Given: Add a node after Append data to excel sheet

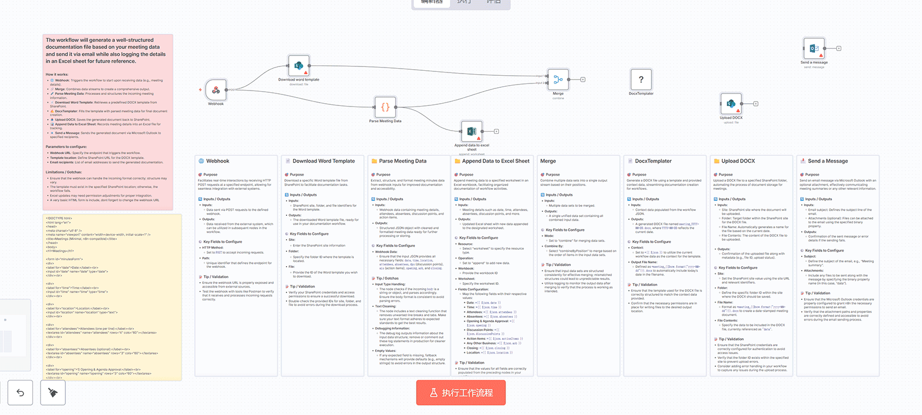Looking at the screenshot, I should click(497, 132).
